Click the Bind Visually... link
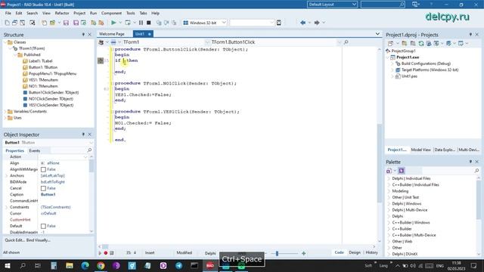 pyautogui.click(x=39, y=240)
